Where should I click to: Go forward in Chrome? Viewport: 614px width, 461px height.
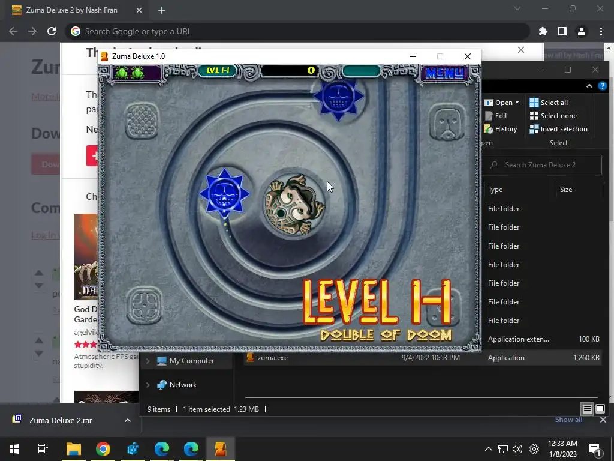32,31
